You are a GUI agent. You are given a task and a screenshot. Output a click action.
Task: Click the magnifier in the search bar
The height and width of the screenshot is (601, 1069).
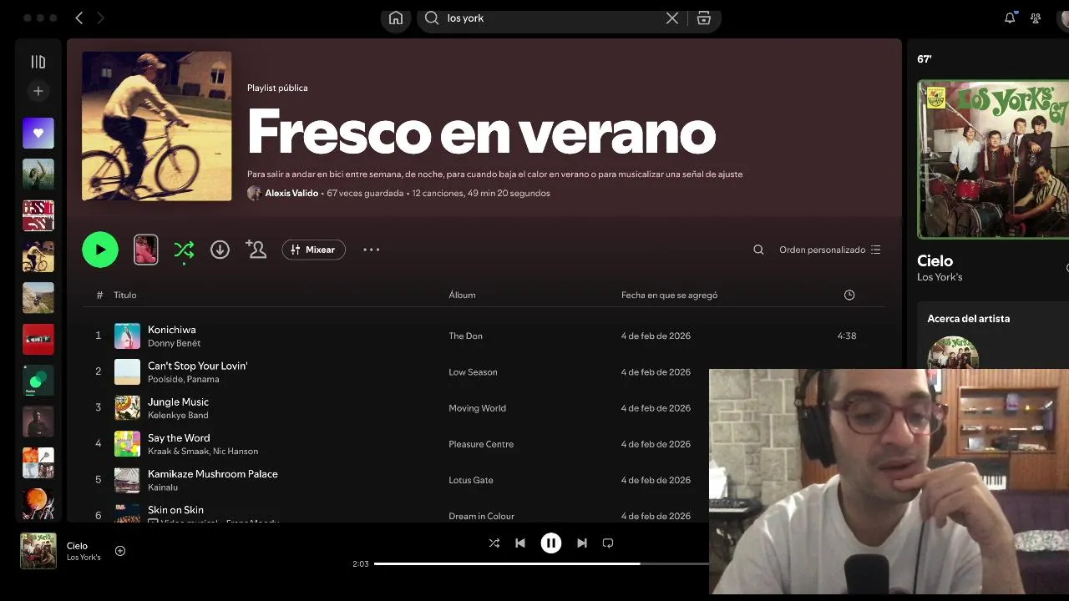click(432, 18)
